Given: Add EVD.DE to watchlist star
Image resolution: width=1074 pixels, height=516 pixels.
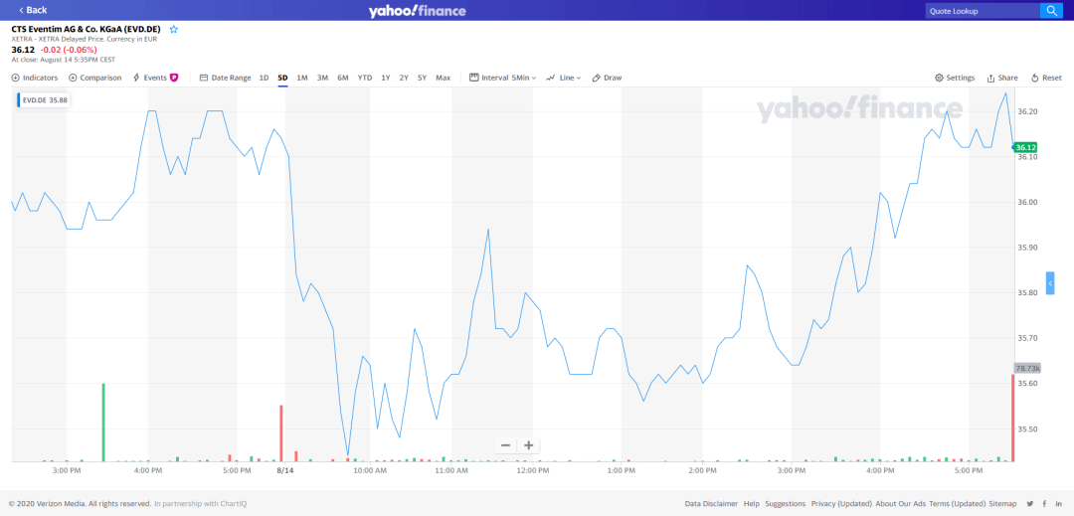Looking at the screenshot, I should (174, 29).
